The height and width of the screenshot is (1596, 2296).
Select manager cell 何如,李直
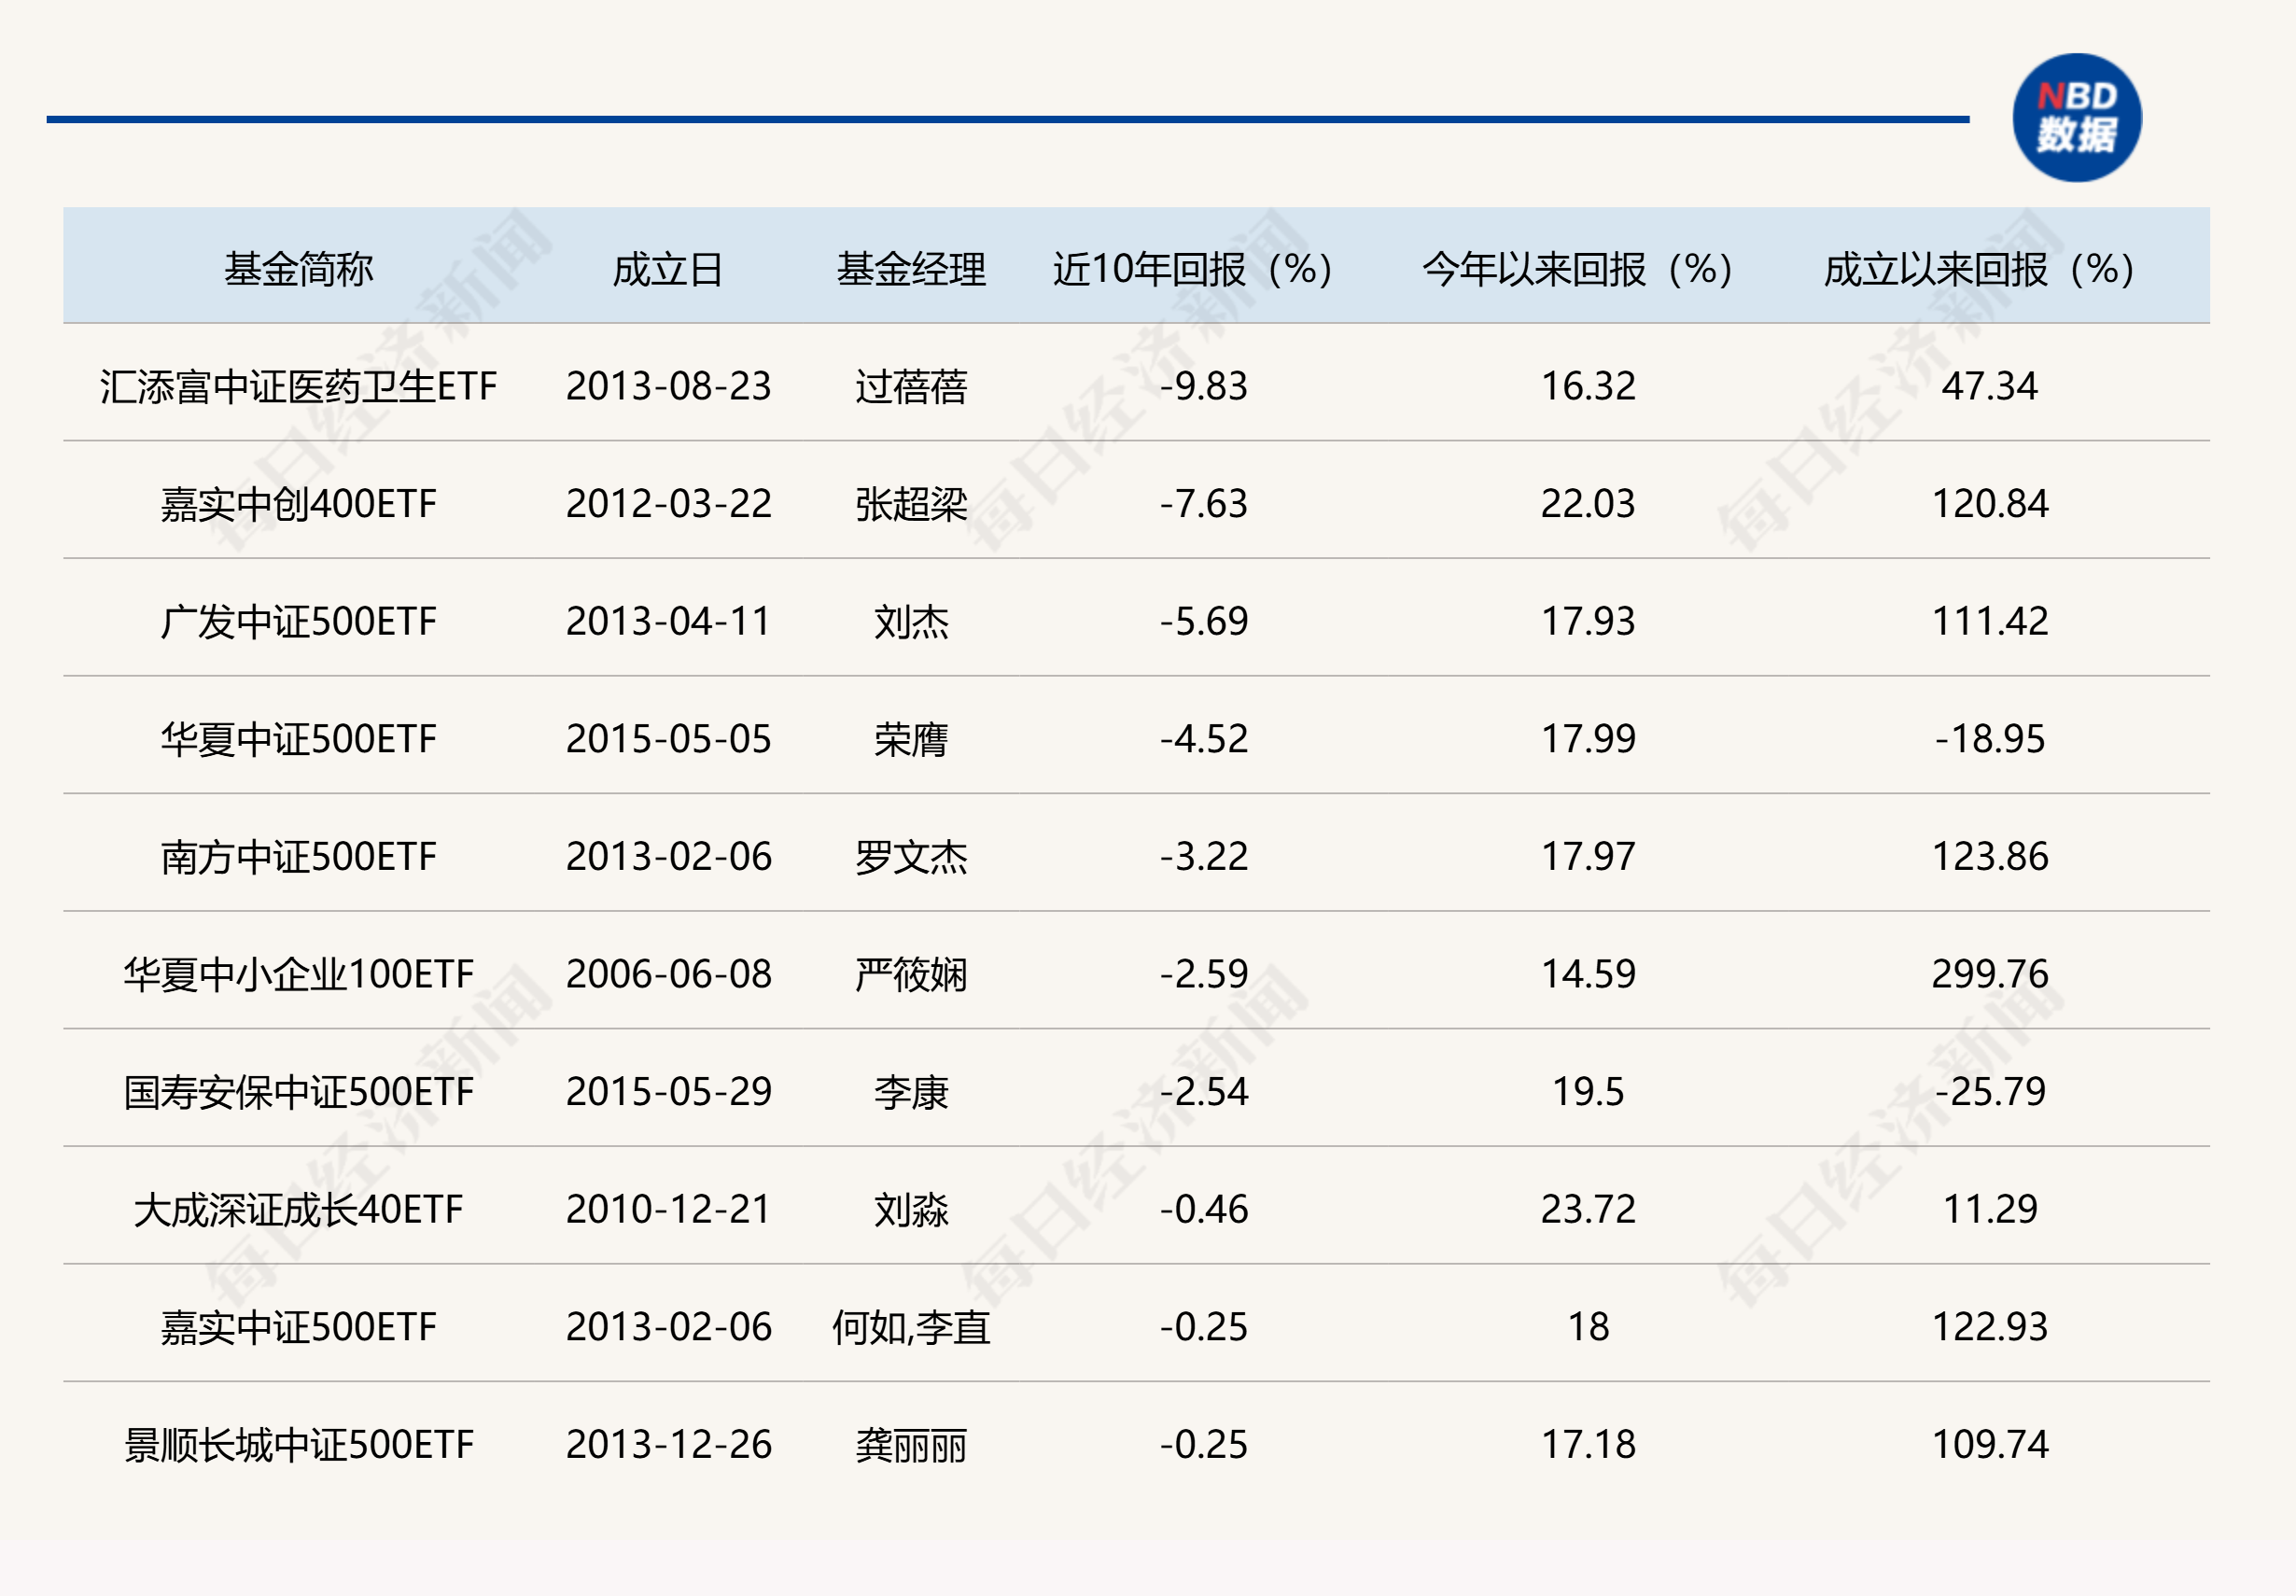911,1328
